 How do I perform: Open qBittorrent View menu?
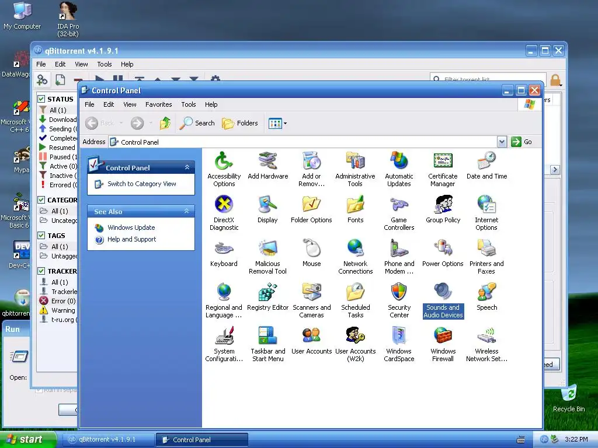click(81, 64)
